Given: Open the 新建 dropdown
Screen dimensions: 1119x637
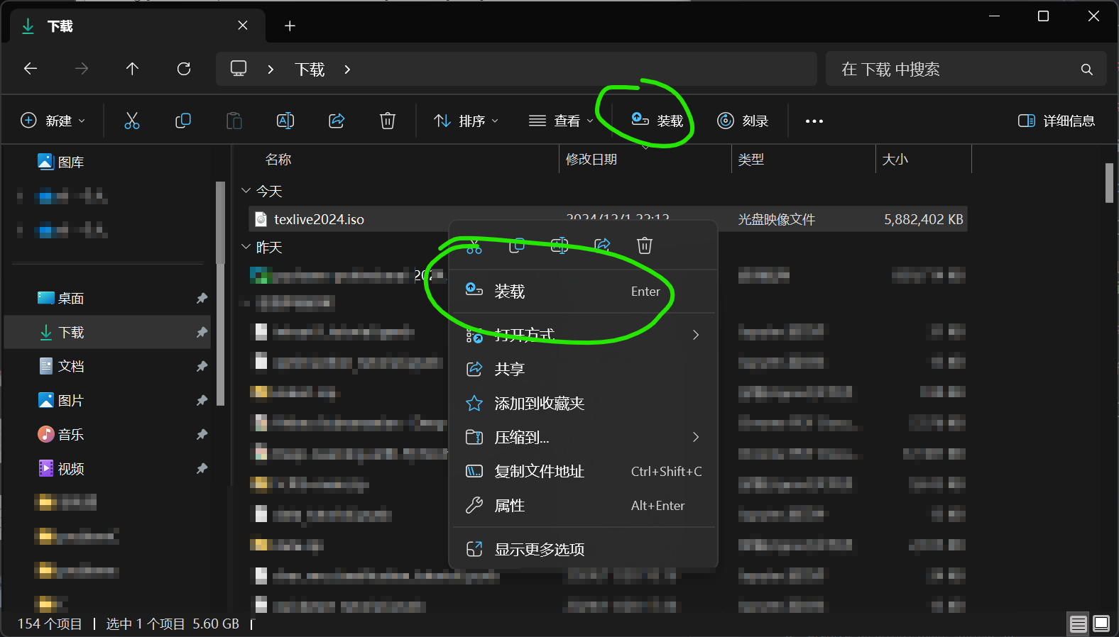Looking at the screenshot, I should (x=53, y=121).
